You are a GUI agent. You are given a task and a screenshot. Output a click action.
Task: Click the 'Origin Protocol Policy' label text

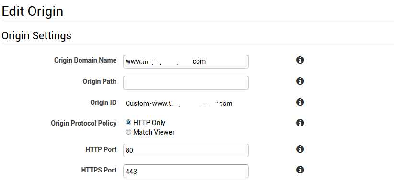coord(83,123)
